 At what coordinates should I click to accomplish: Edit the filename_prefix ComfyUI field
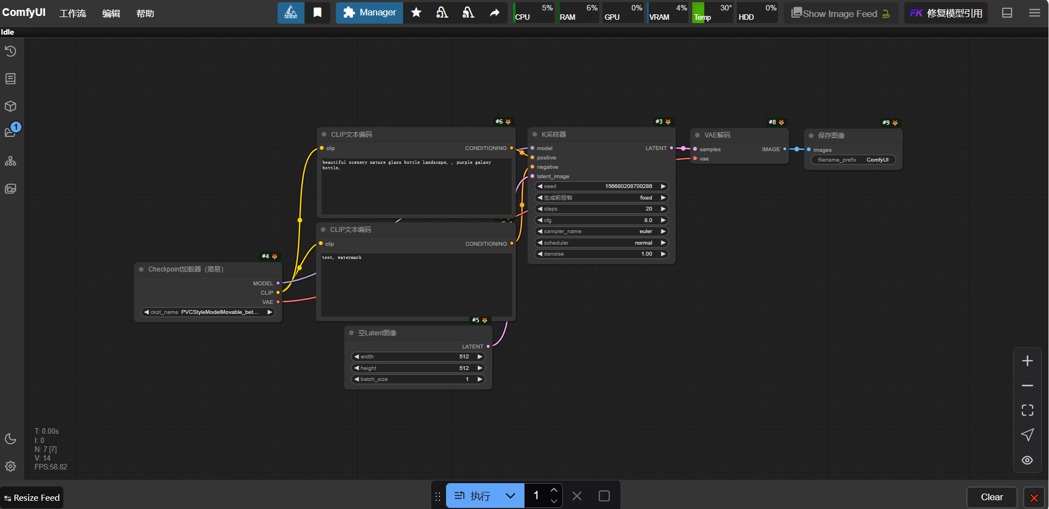853,160
